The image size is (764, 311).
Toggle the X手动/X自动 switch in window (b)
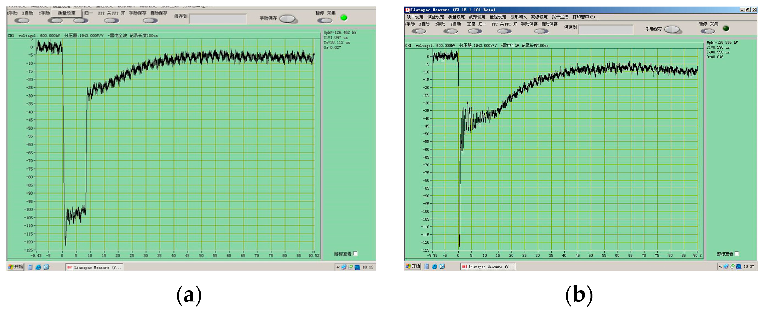pos(418,31)
